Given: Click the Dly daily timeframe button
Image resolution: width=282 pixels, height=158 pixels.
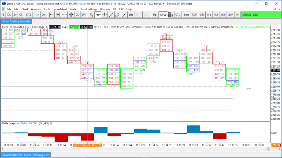Looking at the screenshot, I should click(x=202, y=14).
